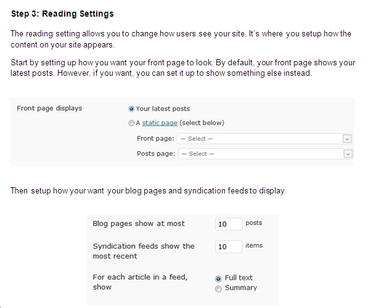This screenshot has height=308, width=368.
Task: Click the "Summary" label text
Action: click(241, 288)
